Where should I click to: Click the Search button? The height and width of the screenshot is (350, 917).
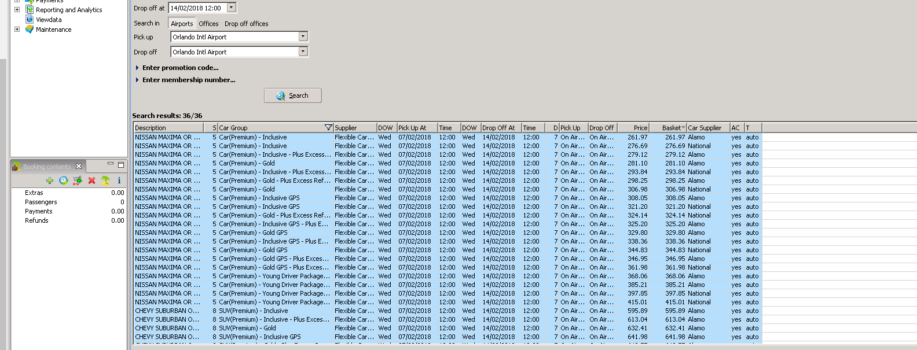293,95
